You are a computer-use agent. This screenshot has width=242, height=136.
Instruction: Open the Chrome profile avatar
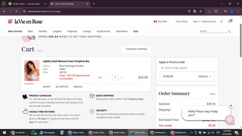tap(232, 11)
